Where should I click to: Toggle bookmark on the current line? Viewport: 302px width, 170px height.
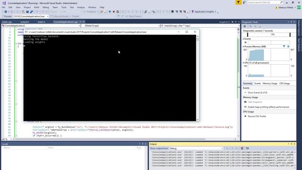click(x=172, y=12)
